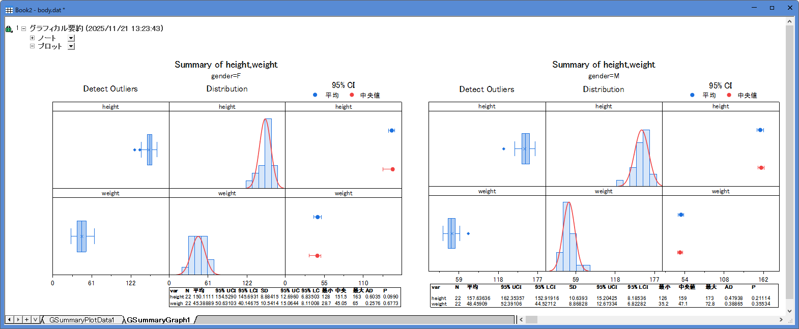799x329 pixels.
Task: Switch to the GSummaryPlotData1 sheet tab
Action: [x=81, y=320]
